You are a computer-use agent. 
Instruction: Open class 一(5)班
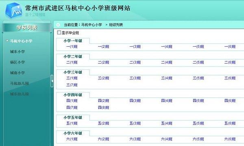198,47
